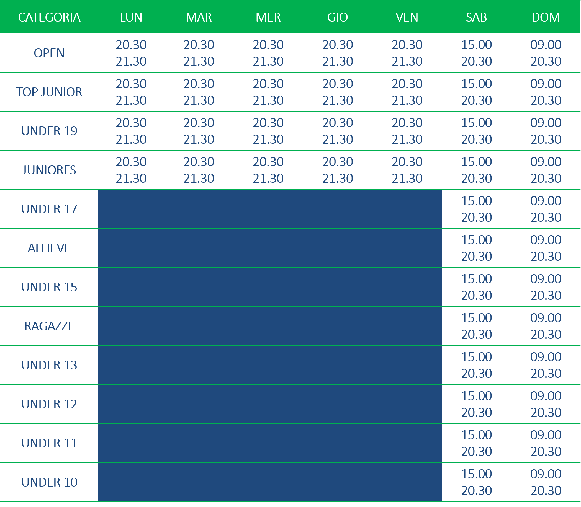The height and width of the screenshot is (507, 581).
Task: Click 21.30 in TOP JUNIOR row VEN column
Action: coord(407,100)
